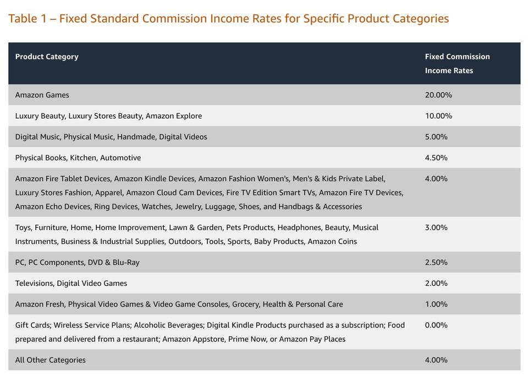Click the 20.00% commission rate cell
The height and width of the screenshot is (382, 528).
[x=438, y=95]
